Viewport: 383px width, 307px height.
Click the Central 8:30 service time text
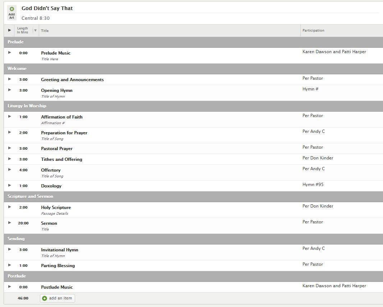pos(36,18)
